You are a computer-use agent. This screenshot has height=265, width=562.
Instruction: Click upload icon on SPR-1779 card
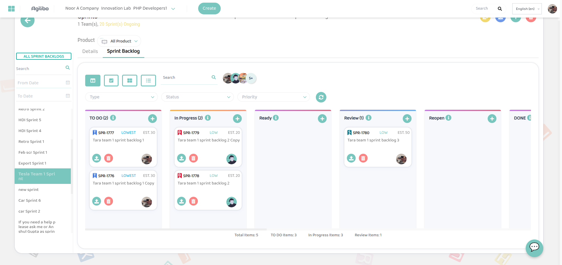(x=181, y=158)
